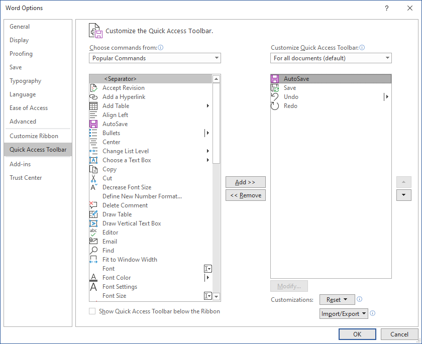Select the Redo icon in the toolbar list
The image size is (422, 344).
click(275, 106)
